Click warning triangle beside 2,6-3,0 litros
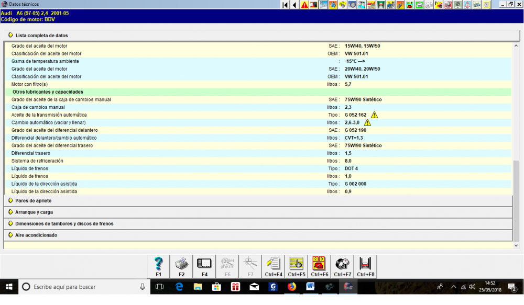This screenshot has width=524, height=305. click(367, 122)
